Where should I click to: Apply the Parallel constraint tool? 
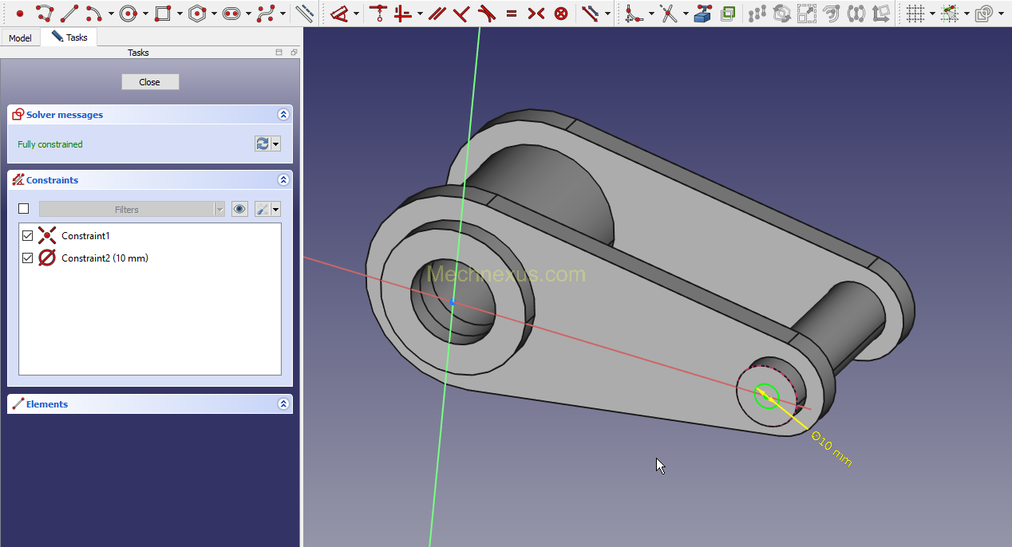pyautogui.click(x=437, y=14)
